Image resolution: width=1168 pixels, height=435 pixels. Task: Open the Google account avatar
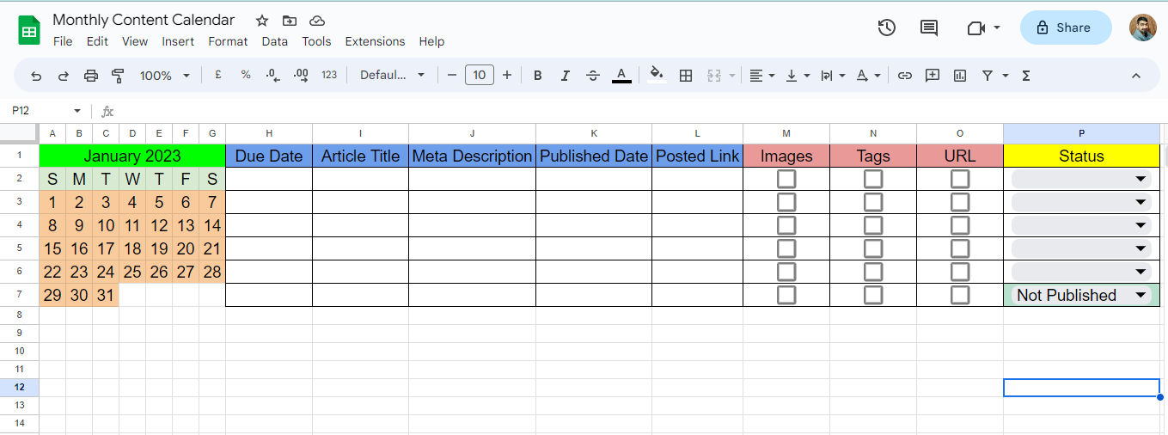pyautogui.click(x=1143, y=28)
